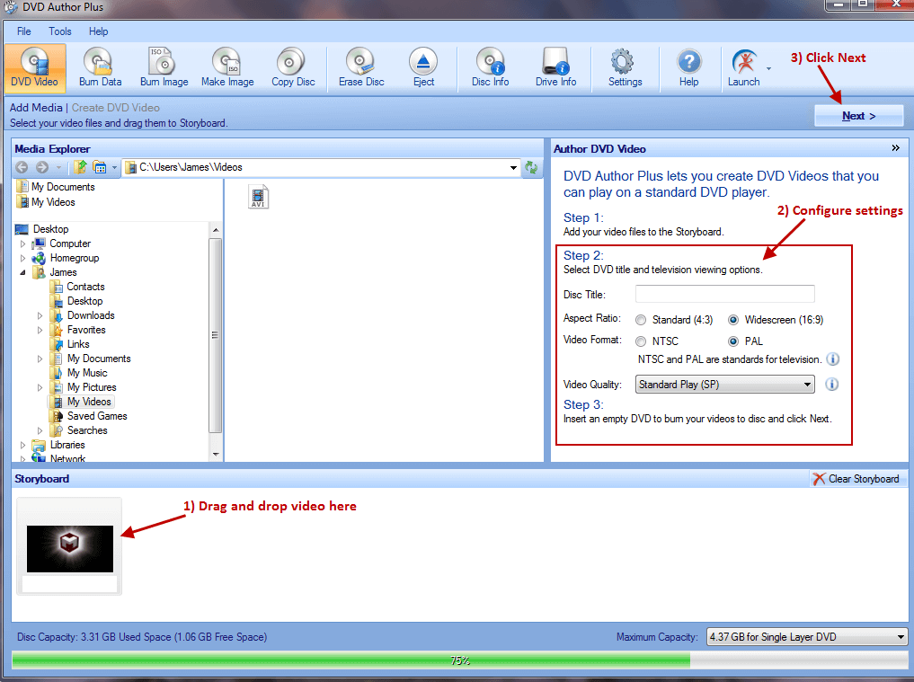This screenshot has height=682, width=914.
Task: Collapse the Author DVD Video panel
Action: coord(895,148)
